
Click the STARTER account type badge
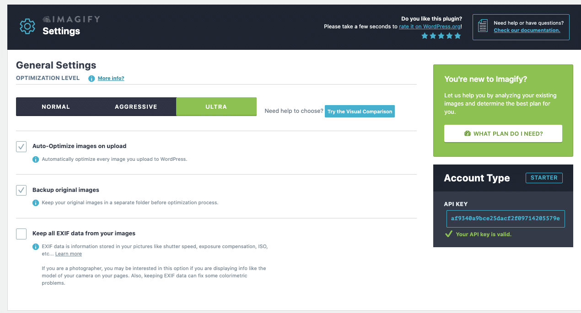[544, 178]
